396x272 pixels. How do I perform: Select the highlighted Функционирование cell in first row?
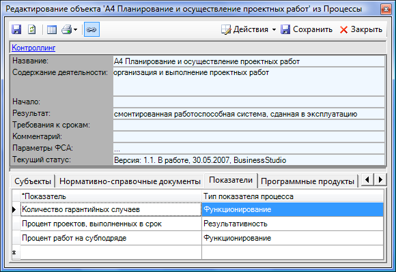[292, 209]
